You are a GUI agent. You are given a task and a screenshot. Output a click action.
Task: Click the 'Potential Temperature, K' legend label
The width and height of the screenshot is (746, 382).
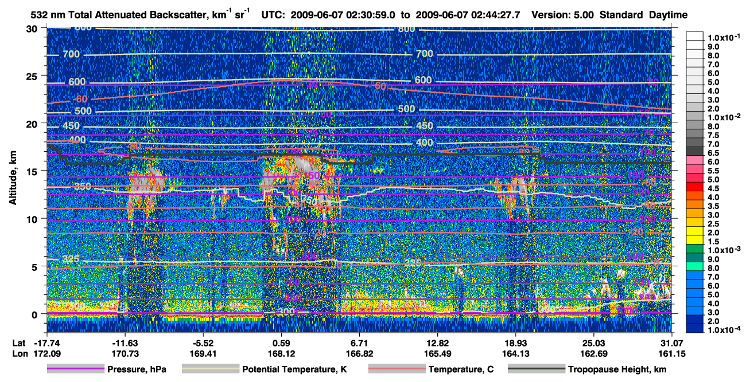pyautogui.click(x=294, y=369)
